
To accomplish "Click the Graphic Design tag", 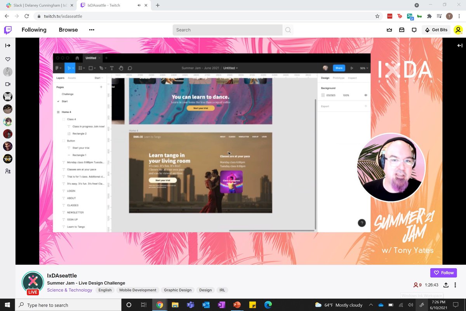I will click(x=177, y=290).
